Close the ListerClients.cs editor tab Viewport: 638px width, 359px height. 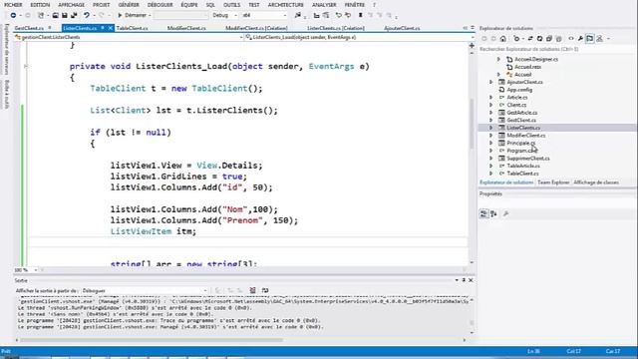(111, 28)
